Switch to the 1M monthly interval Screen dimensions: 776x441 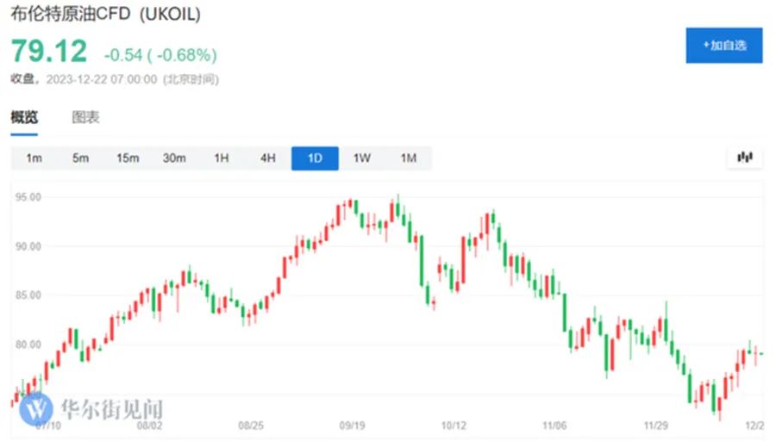coord(409,158)
